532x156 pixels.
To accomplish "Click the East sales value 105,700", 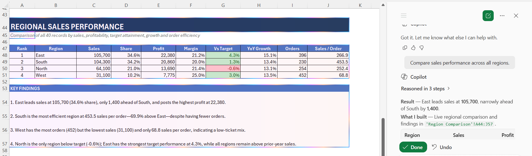I will [x=94, y=55].
